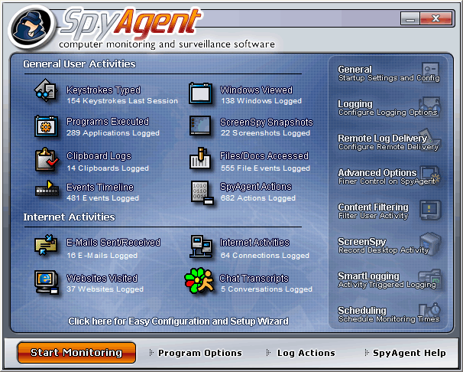Close the SpyAgent window
The image size is (463, 372).
click(435, 18)
